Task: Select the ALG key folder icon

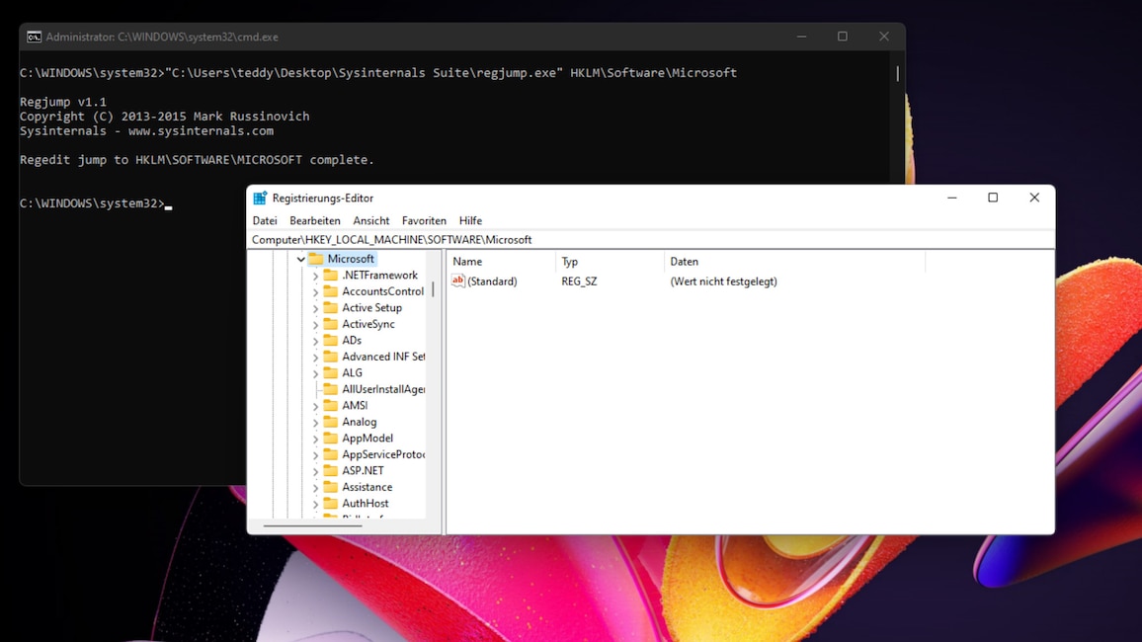Action: click(x=332, y=372)
